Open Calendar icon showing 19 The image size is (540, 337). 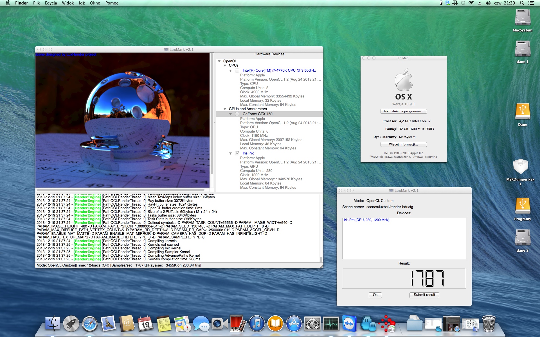pyautogui.click(x=145, y=324)
